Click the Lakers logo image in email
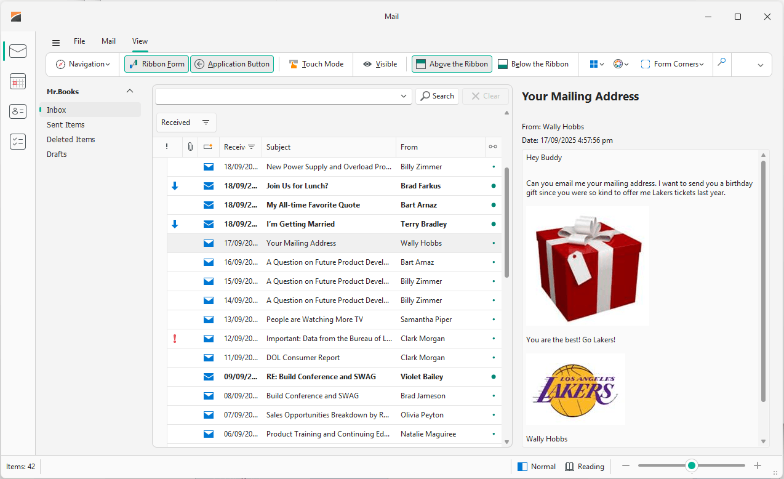 coord(575,389)
